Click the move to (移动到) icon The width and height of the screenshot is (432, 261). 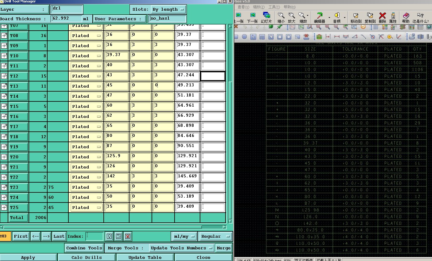point(356,15)
